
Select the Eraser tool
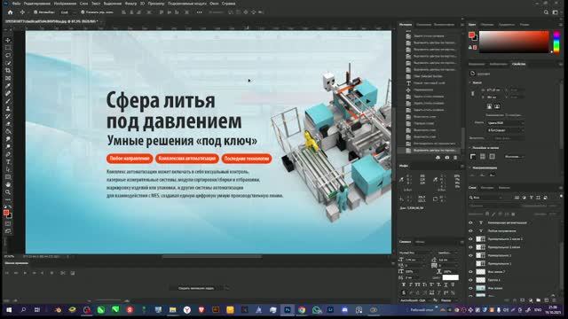tap(8, 124)
